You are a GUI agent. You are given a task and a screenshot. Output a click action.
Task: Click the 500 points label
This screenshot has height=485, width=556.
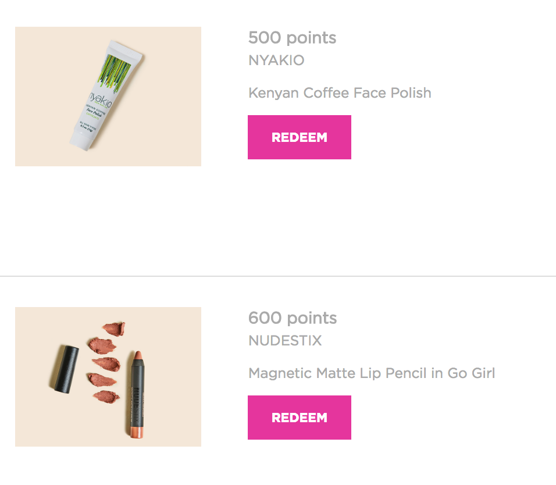point(292,38)
